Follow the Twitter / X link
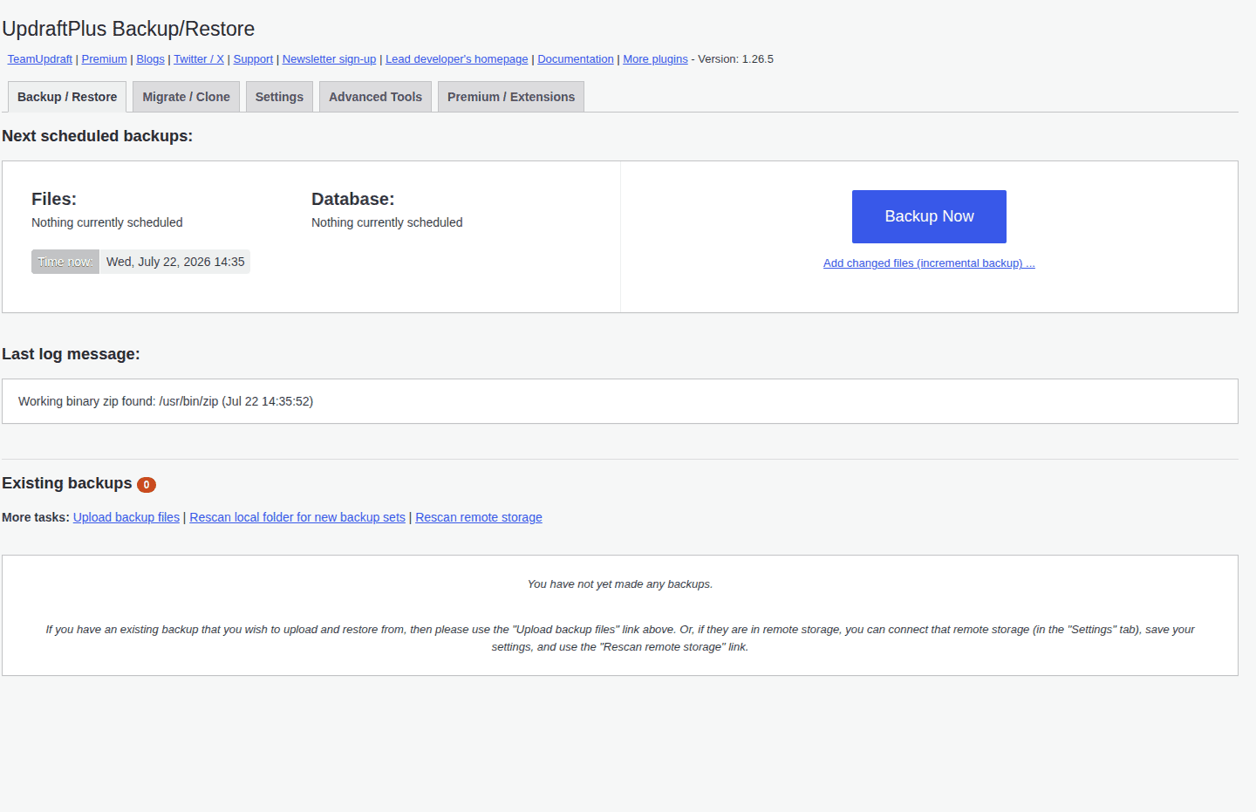The width and height of the screenshot is (1256, 812). pos(199,59)
